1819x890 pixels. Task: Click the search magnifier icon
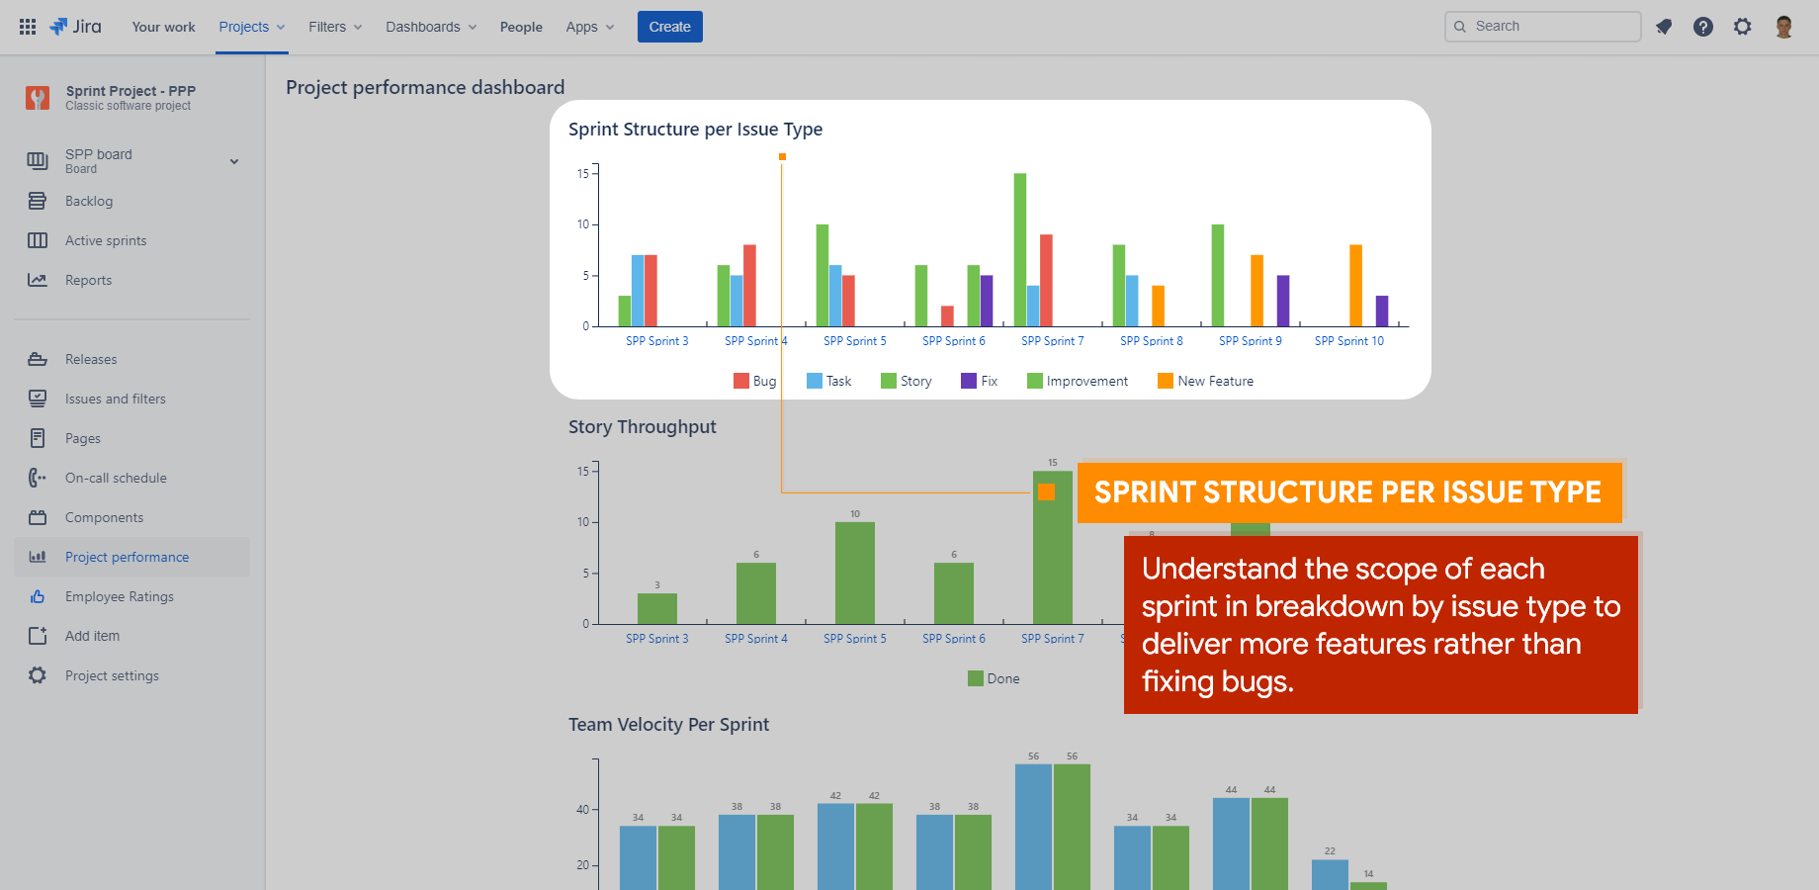[1460, 27]
